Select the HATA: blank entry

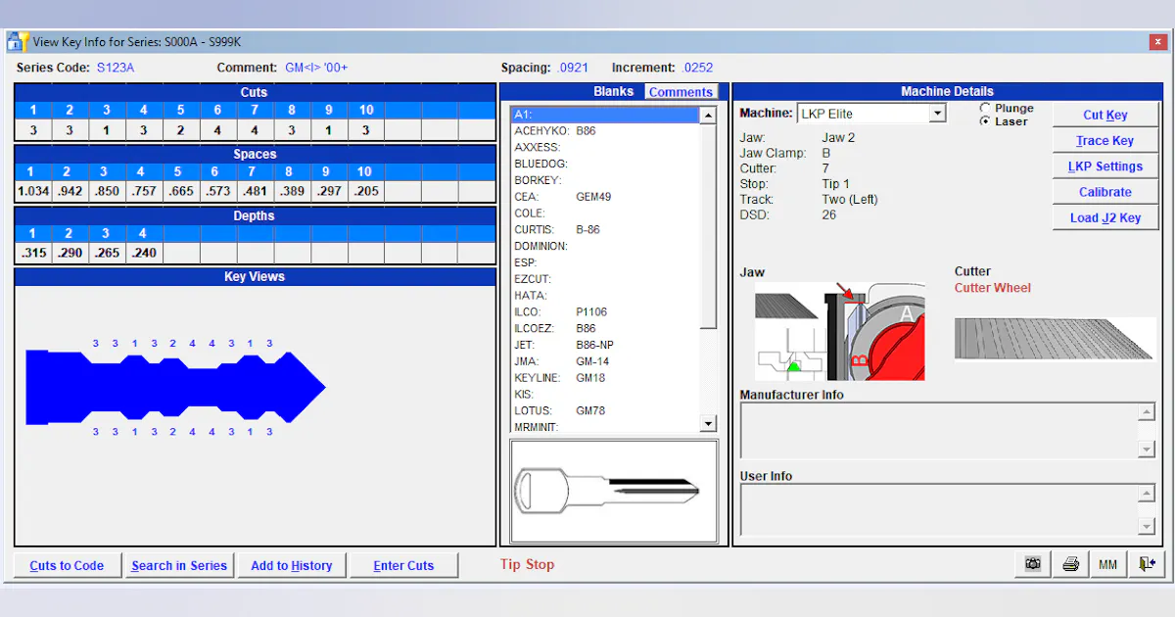(x=605, y=295)
